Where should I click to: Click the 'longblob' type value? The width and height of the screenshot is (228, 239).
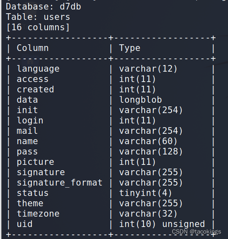coord(141,100)
